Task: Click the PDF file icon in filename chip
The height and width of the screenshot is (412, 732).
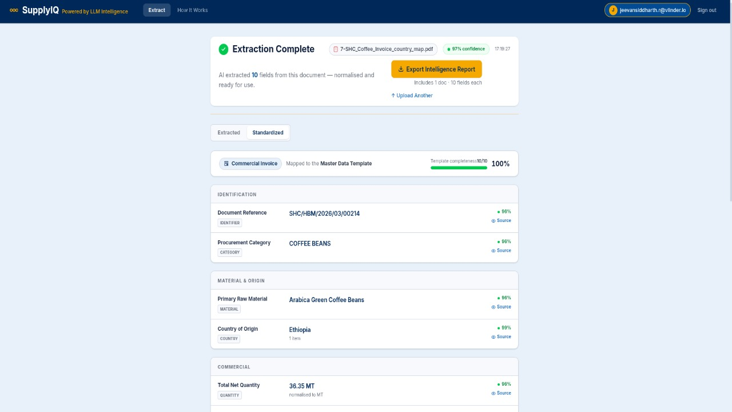Action: click(x=336, y=49)
